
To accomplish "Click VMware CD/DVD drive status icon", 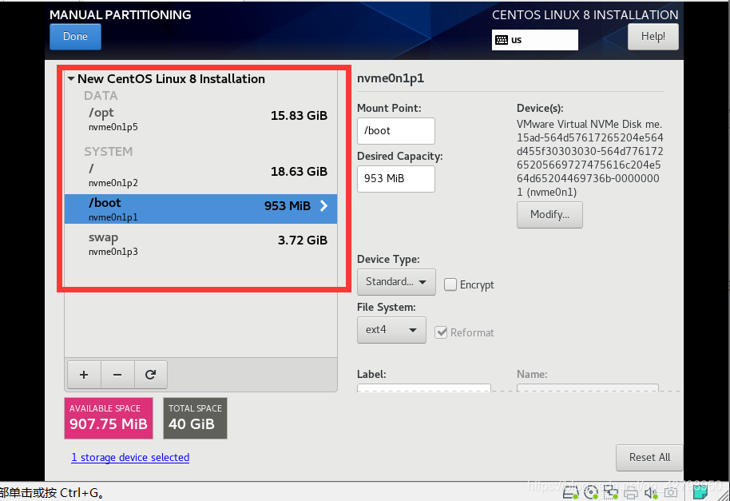I will tap(591, 492).
